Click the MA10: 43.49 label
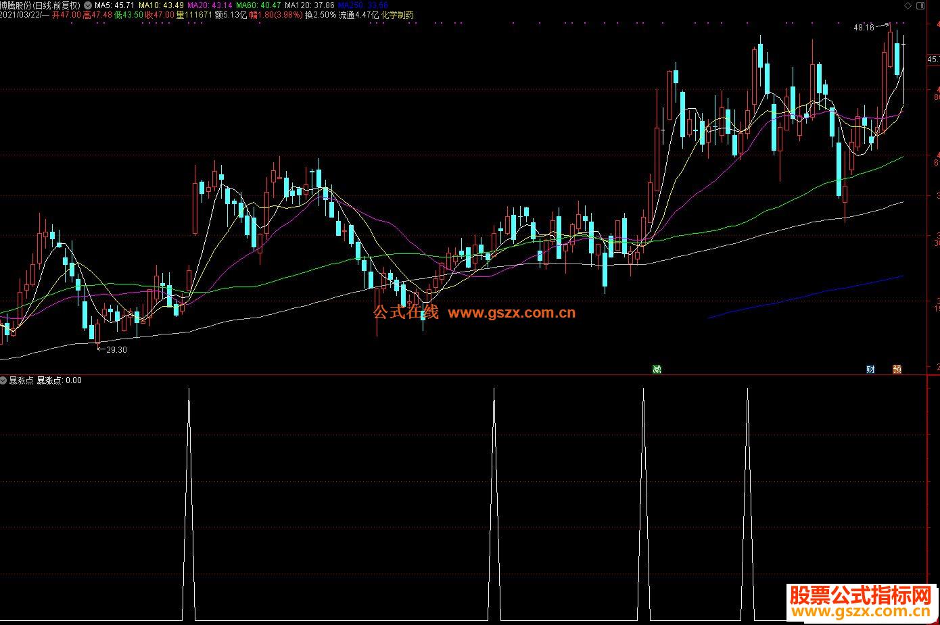Image resolution: width=940 pixels, height=625 pixels. click(x=161, y=5)
